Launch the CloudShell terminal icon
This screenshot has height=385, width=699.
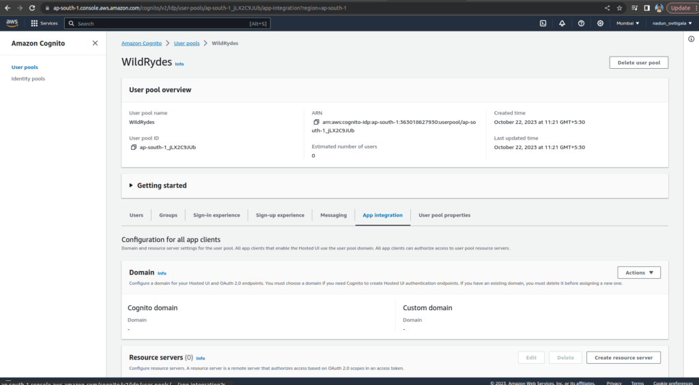pos(543,23)
